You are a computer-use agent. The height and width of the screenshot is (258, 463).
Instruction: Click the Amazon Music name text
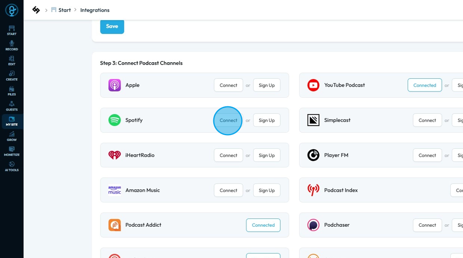pos(143,190)
